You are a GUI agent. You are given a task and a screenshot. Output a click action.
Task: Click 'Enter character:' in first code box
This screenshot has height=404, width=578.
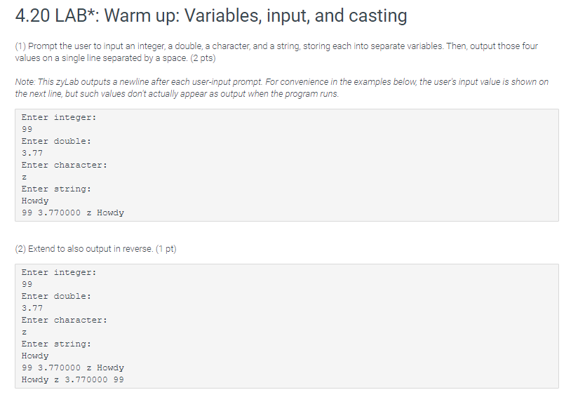(x=64, y=165)
